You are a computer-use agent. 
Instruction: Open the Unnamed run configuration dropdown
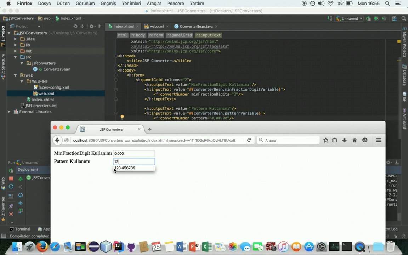[x=350, y=18]
